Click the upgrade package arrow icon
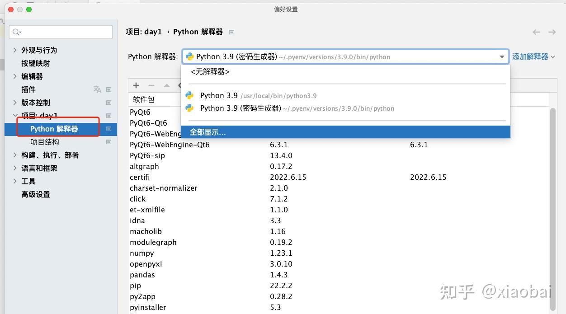Viewport: 566px width, 314px height. [x=166, y=85]
